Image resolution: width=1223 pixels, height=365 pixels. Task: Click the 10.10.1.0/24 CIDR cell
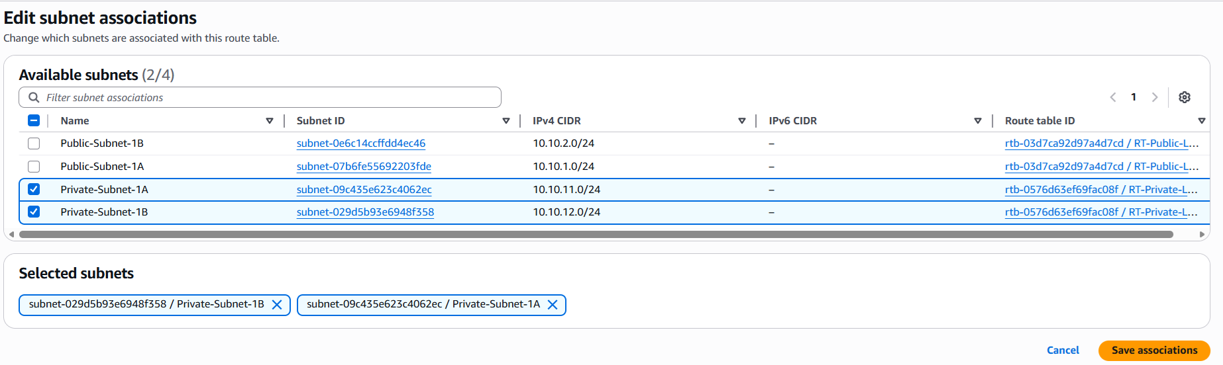click(563, 167)
